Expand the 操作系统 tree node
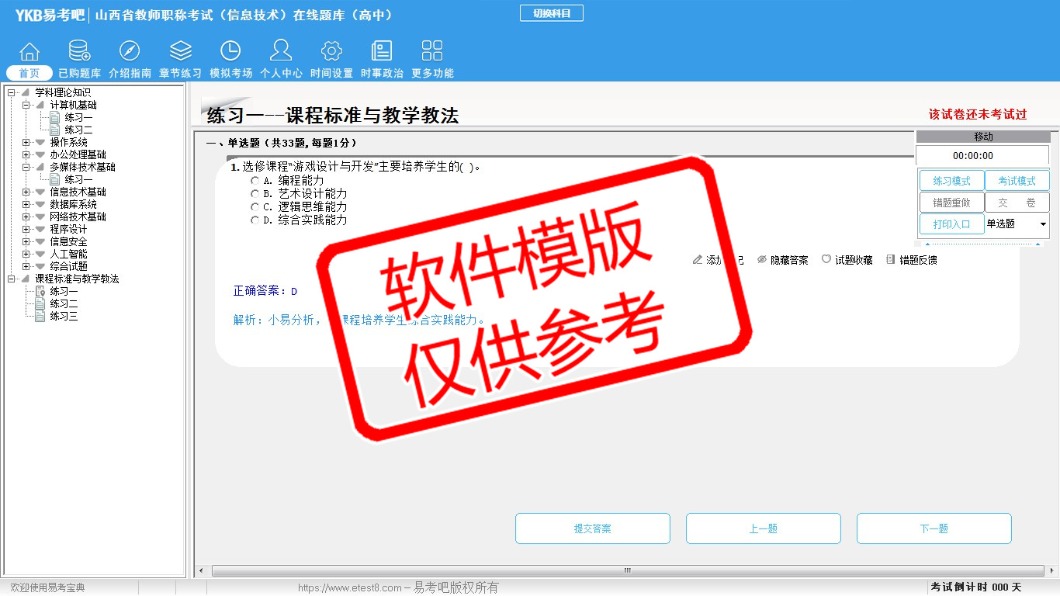1060x596 pixels. click(x=26, y=142)
